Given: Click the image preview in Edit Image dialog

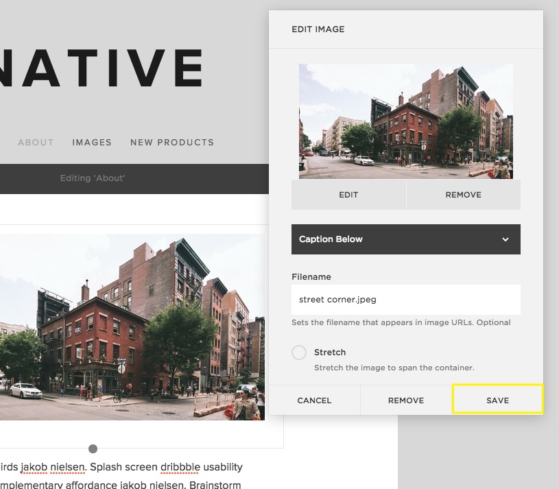Looking at the screenshot, I should [x=405, y=121].
